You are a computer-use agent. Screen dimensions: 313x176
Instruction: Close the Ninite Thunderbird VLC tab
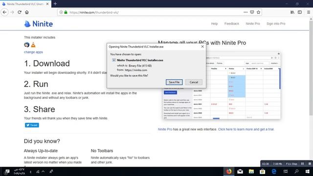click(x=47, y=4)
